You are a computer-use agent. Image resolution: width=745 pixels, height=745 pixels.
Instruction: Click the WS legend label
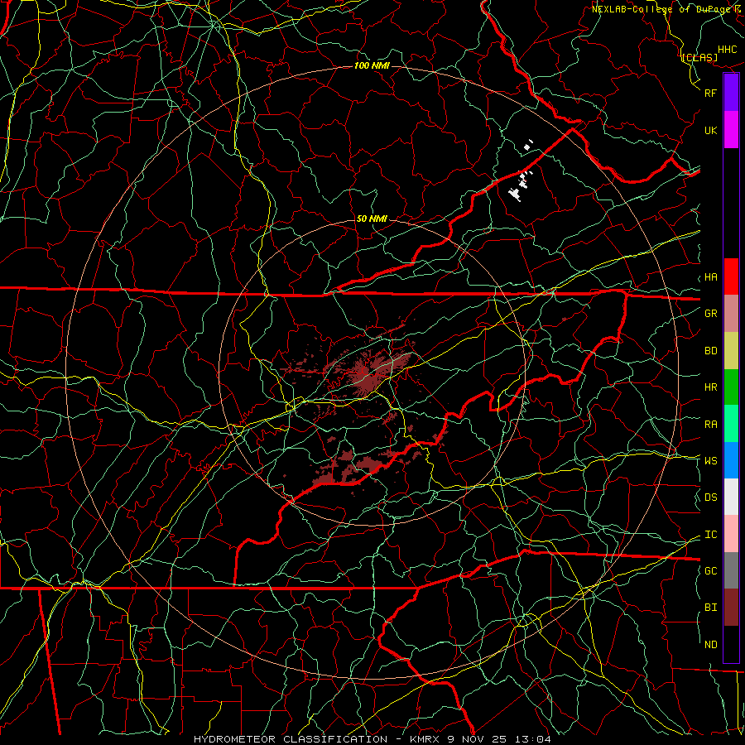[710, 460]
